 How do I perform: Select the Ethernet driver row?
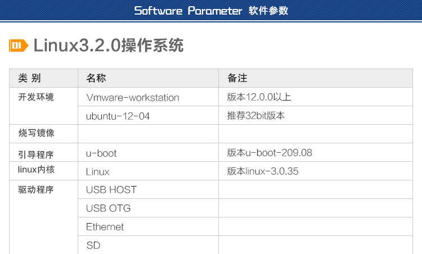point(105,227)
